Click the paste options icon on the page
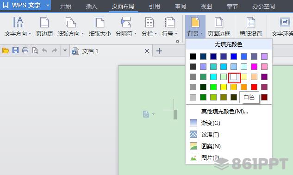 [x=146, y=114]
